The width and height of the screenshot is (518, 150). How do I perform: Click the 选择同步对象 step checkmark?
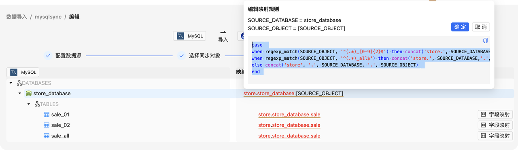tap(181, 56)
